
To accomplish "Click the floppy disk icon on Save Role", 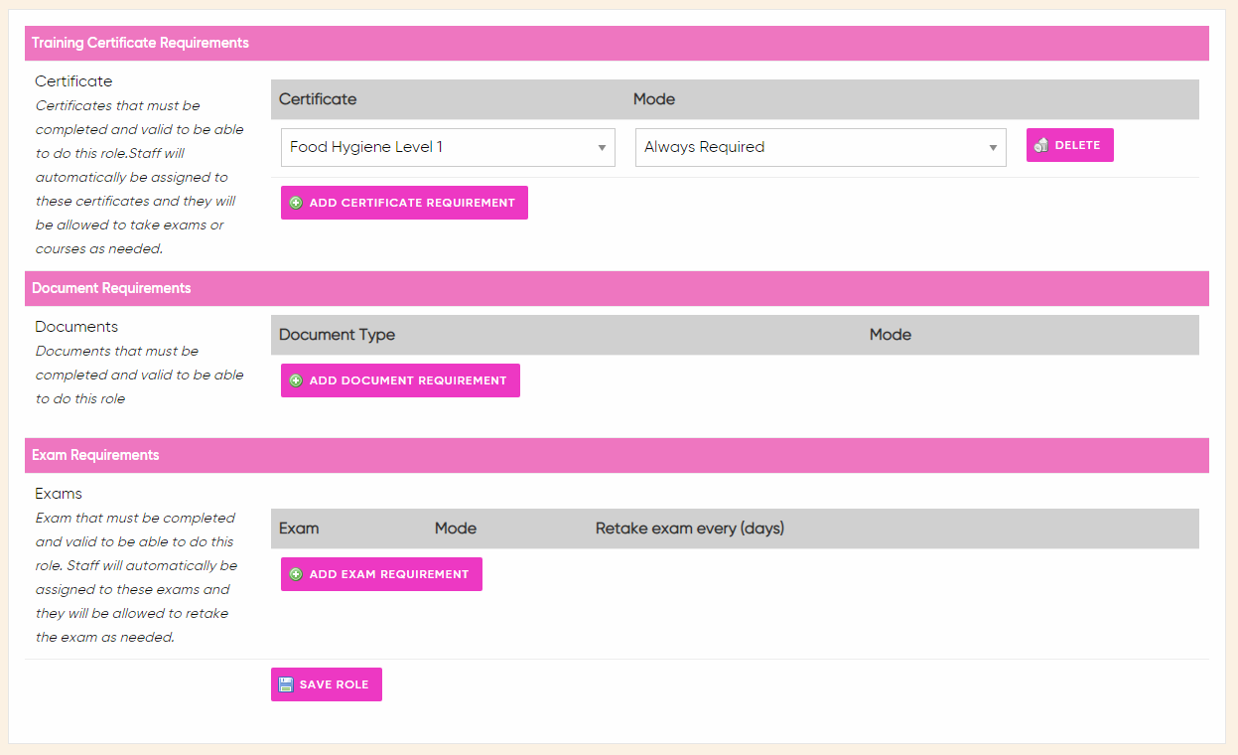I will point(285,683).
